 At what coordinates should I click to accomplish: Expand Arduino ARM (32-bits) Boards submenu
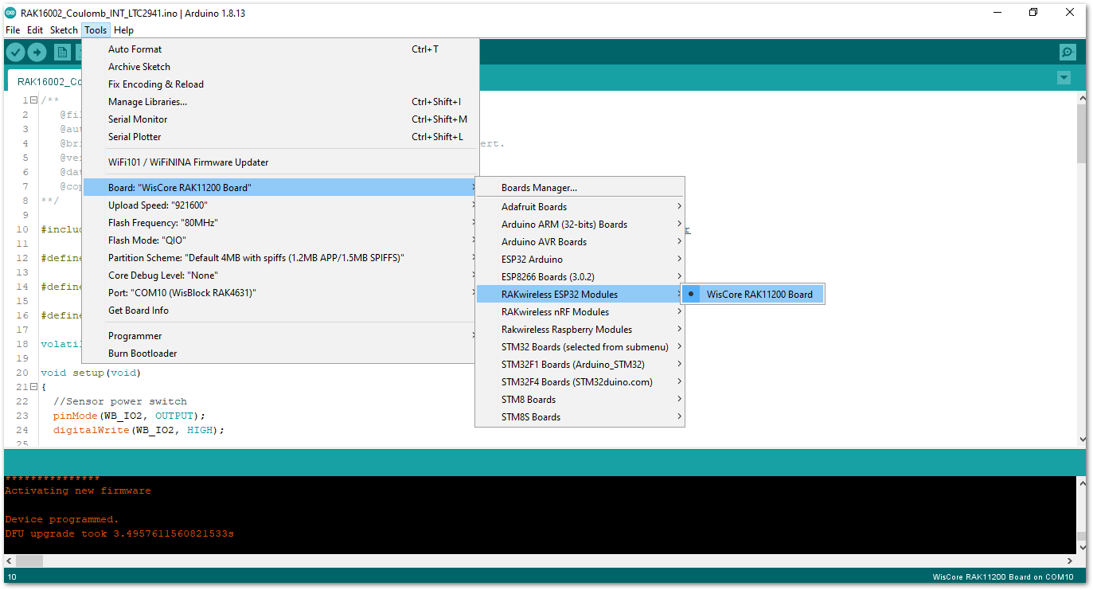pos(580,225)
